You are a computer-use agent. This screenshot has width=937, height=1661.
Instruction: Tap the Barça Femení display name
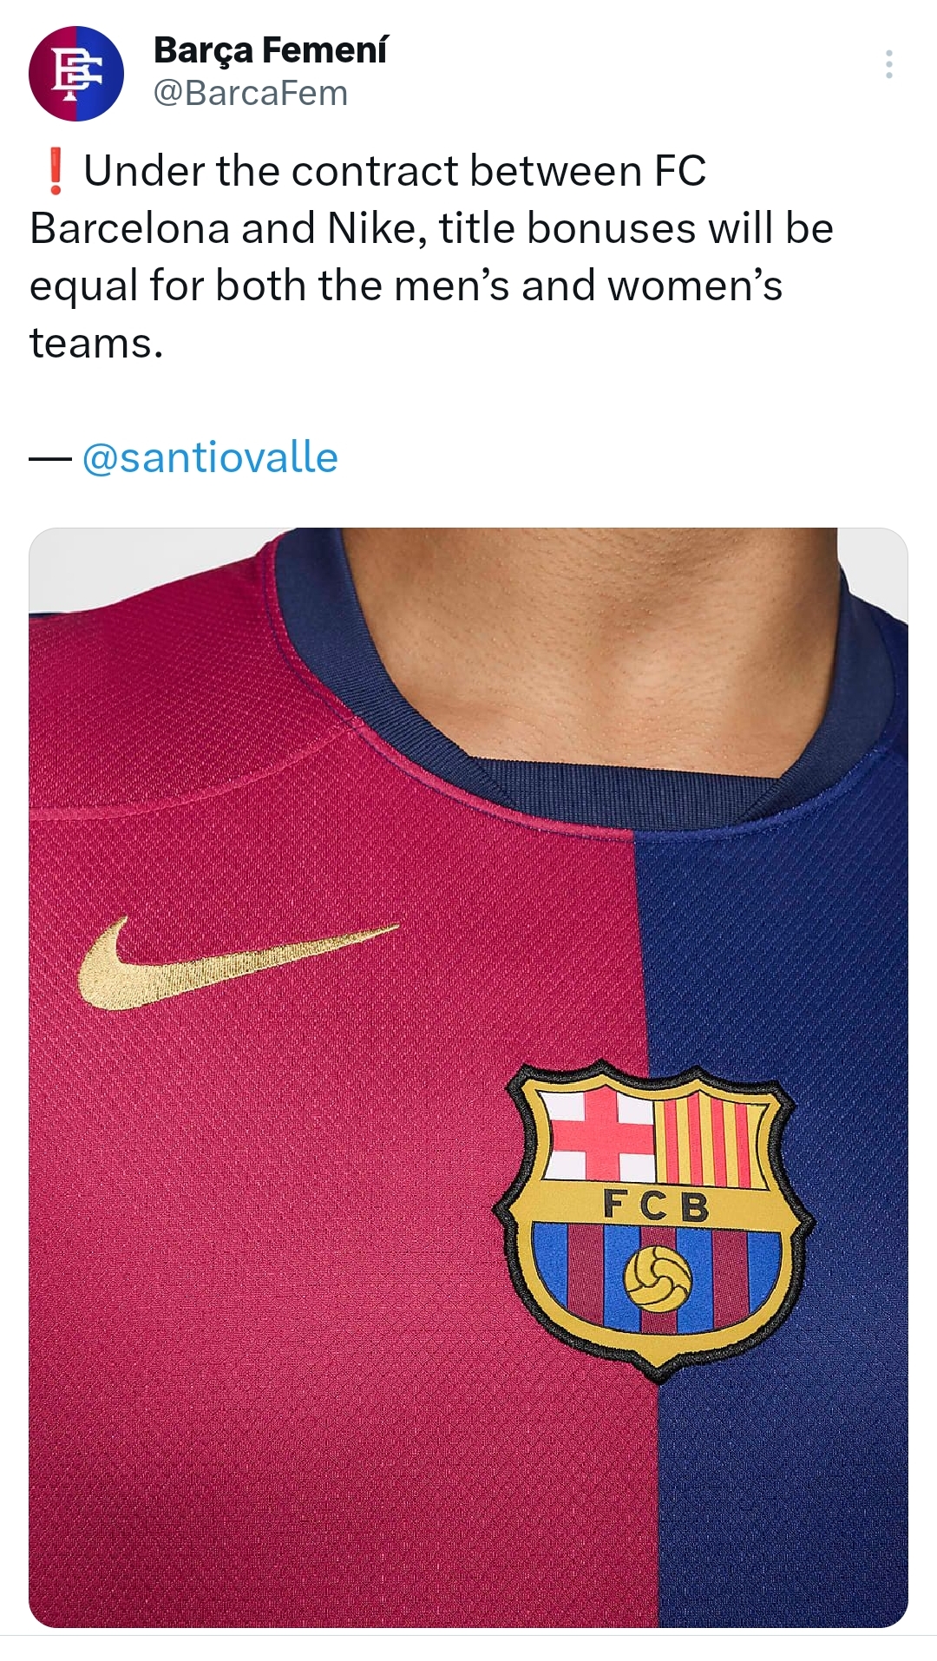coord(270,50)
